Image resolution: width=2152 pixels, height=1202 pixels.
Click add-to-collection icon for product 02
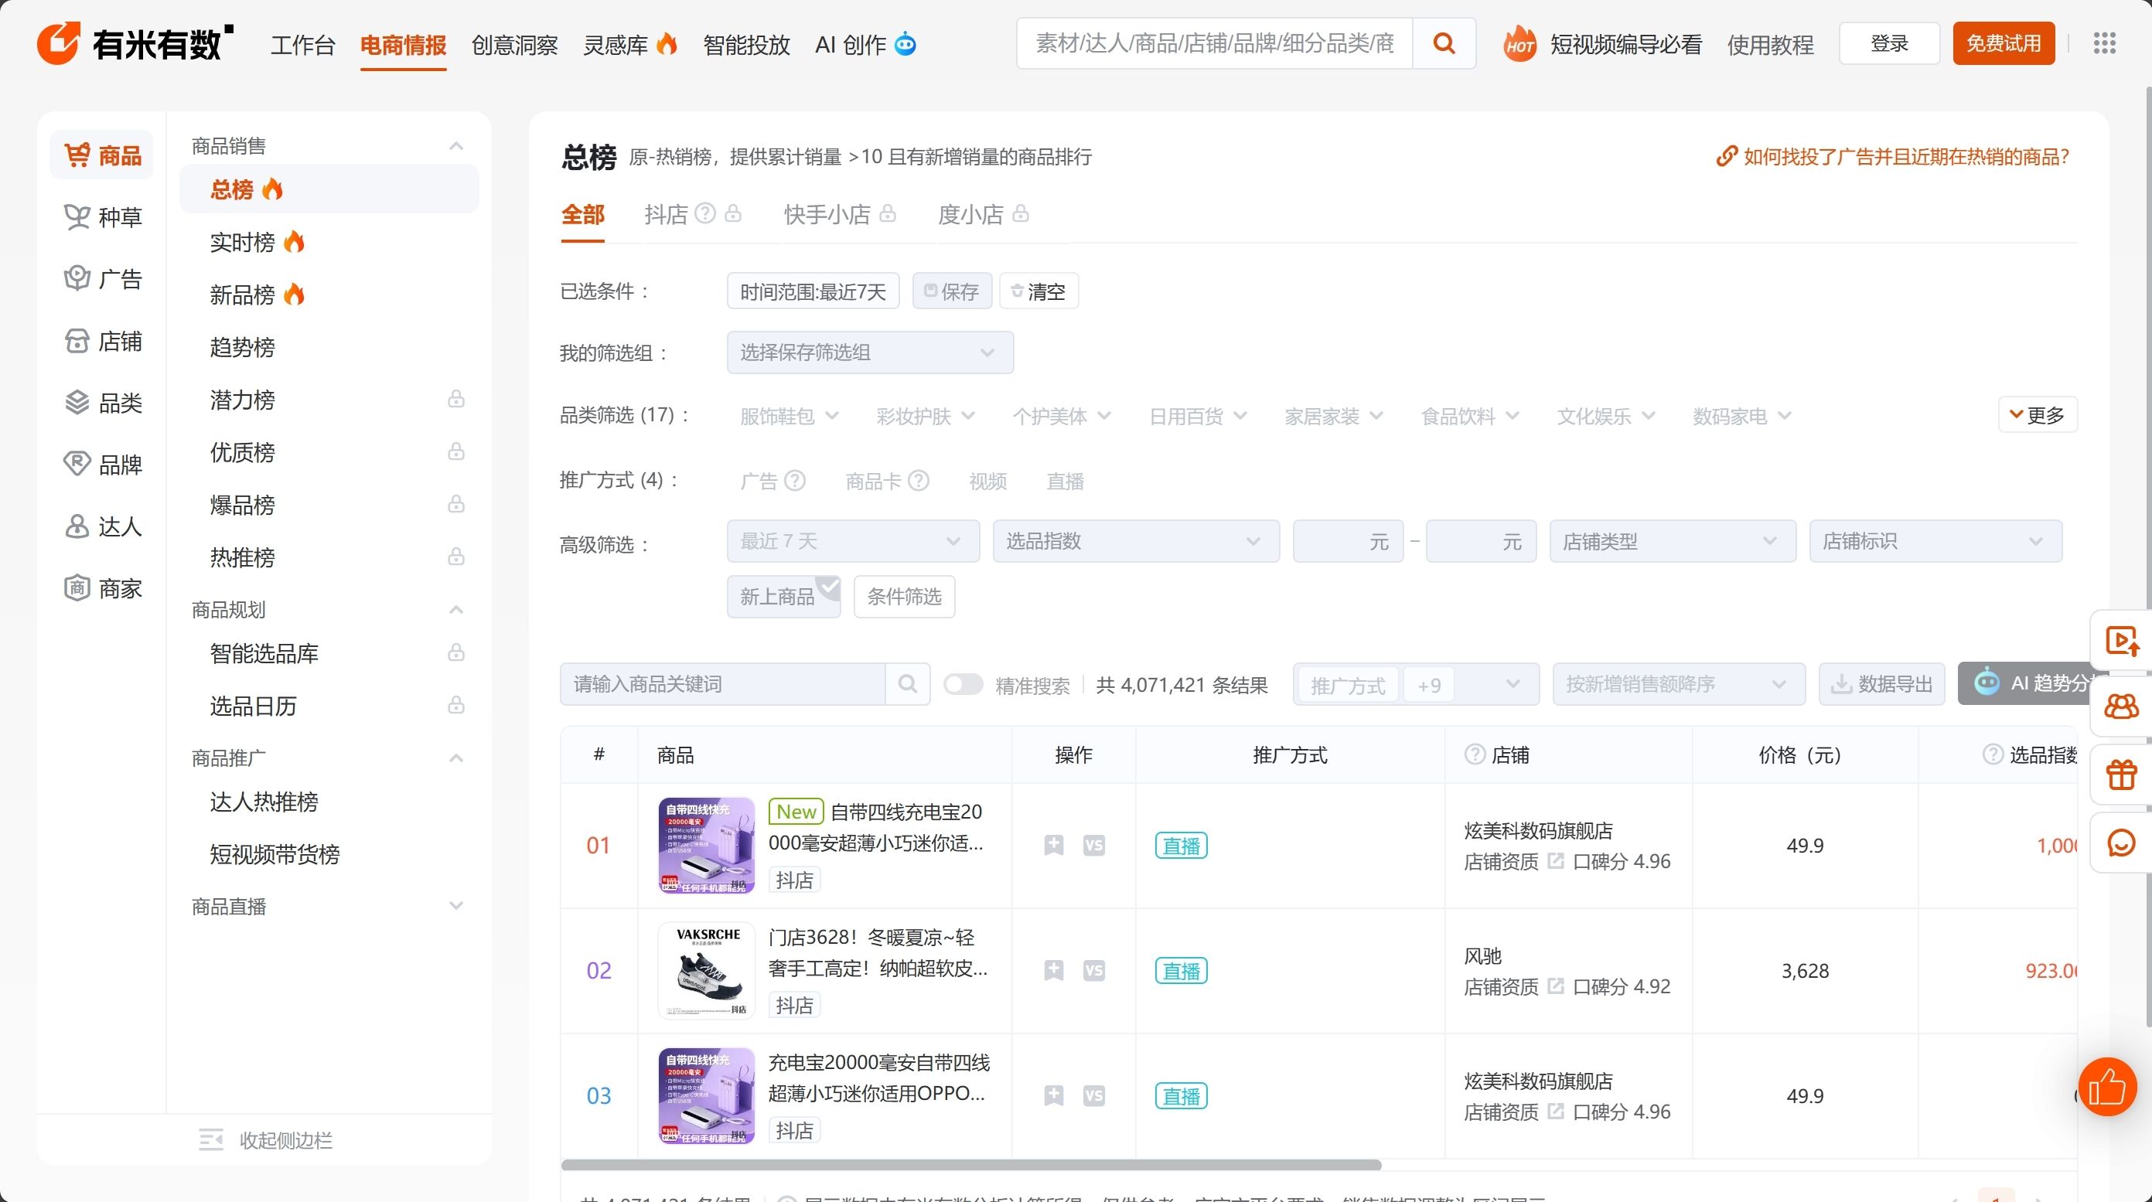click(1053, 971)
